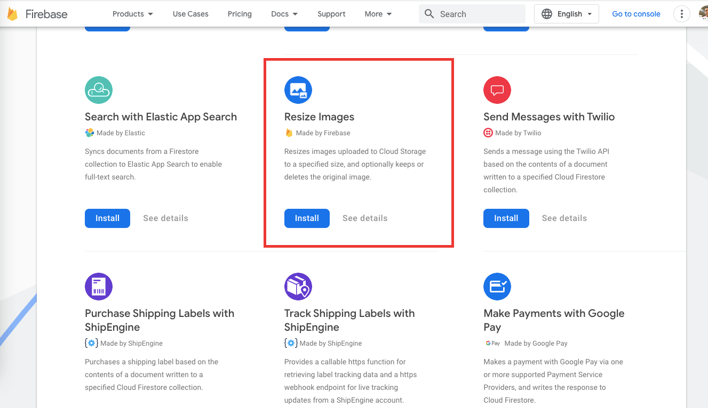
Task: Expand the Products dropdown menu
Action: click(133, 14)
